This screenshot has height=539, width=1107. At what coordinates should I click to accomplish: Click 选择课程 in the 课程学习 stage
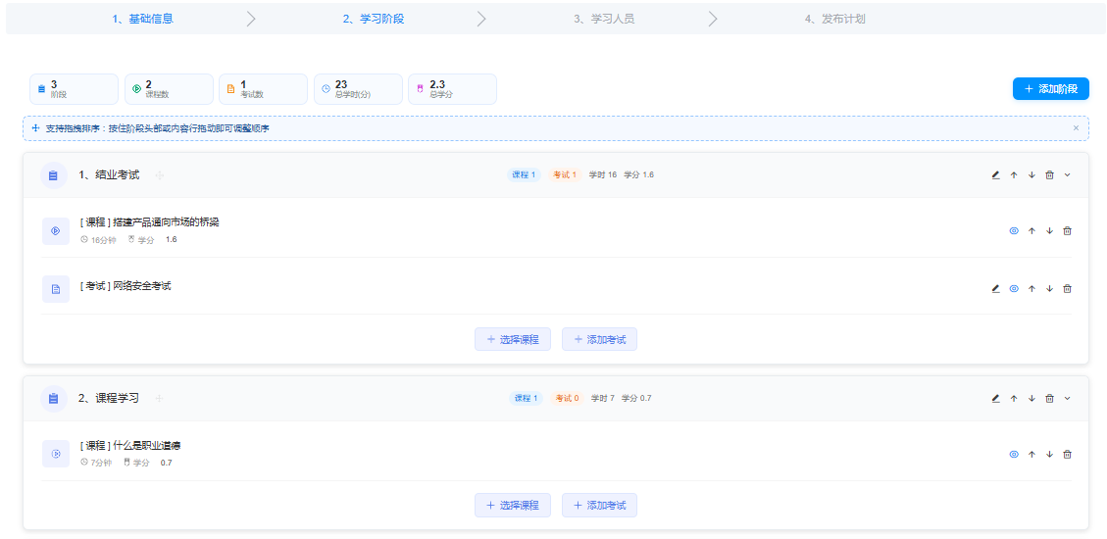(513, 505)
